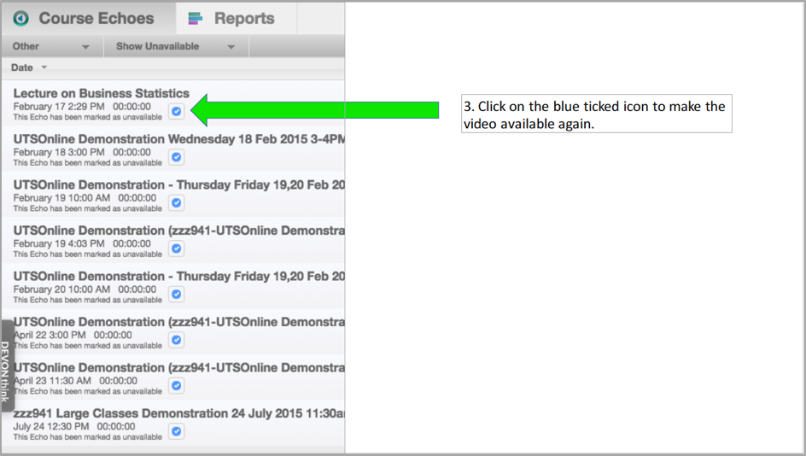Open Lecture on Business Statistics echo
806x456 pixels.
[x=101, y=93]
